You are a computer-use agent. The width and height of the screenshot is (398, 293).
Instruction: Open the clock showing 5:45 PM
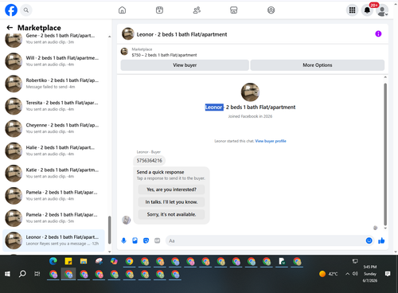(370, 274)
